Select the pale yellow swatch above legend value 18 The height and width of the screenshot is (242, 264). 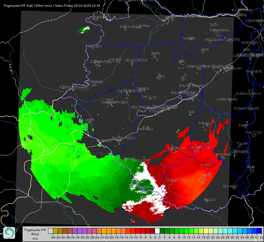(x=206, y=231)
